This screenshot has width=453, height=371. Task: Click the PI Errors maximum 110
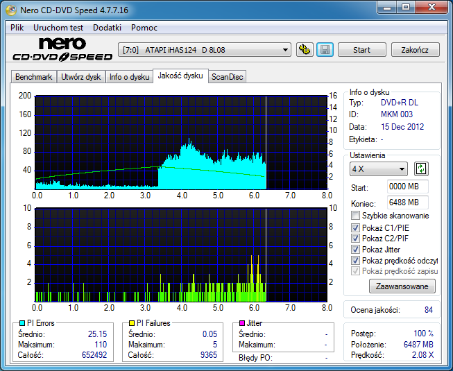click(x=101, y=345)
